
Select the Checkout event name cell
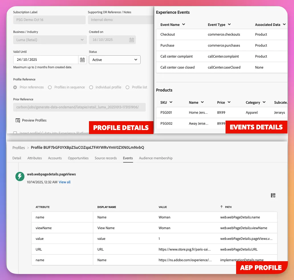pyautogui.click(x=168, y=34)
